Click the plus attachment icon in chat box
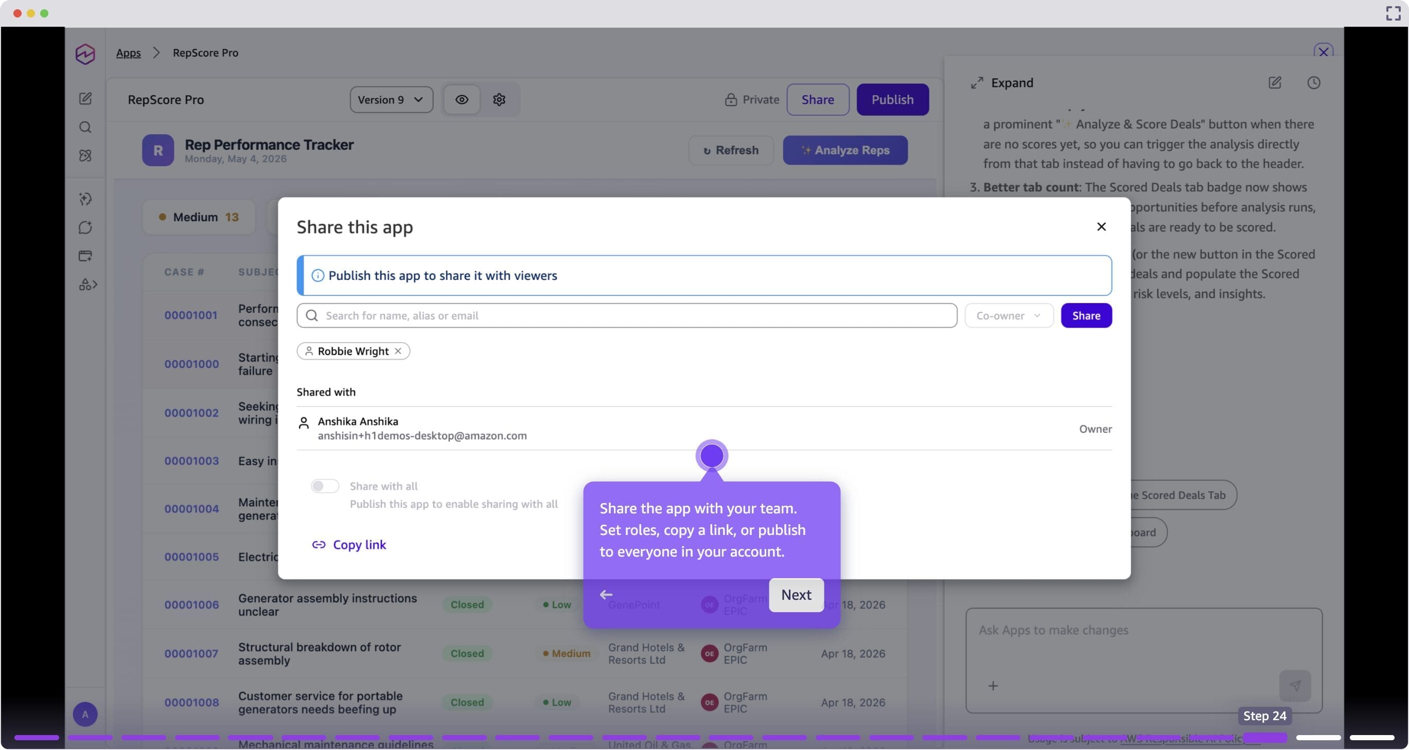The width and height of the screenshot is (1409, 750). [993, 686]
